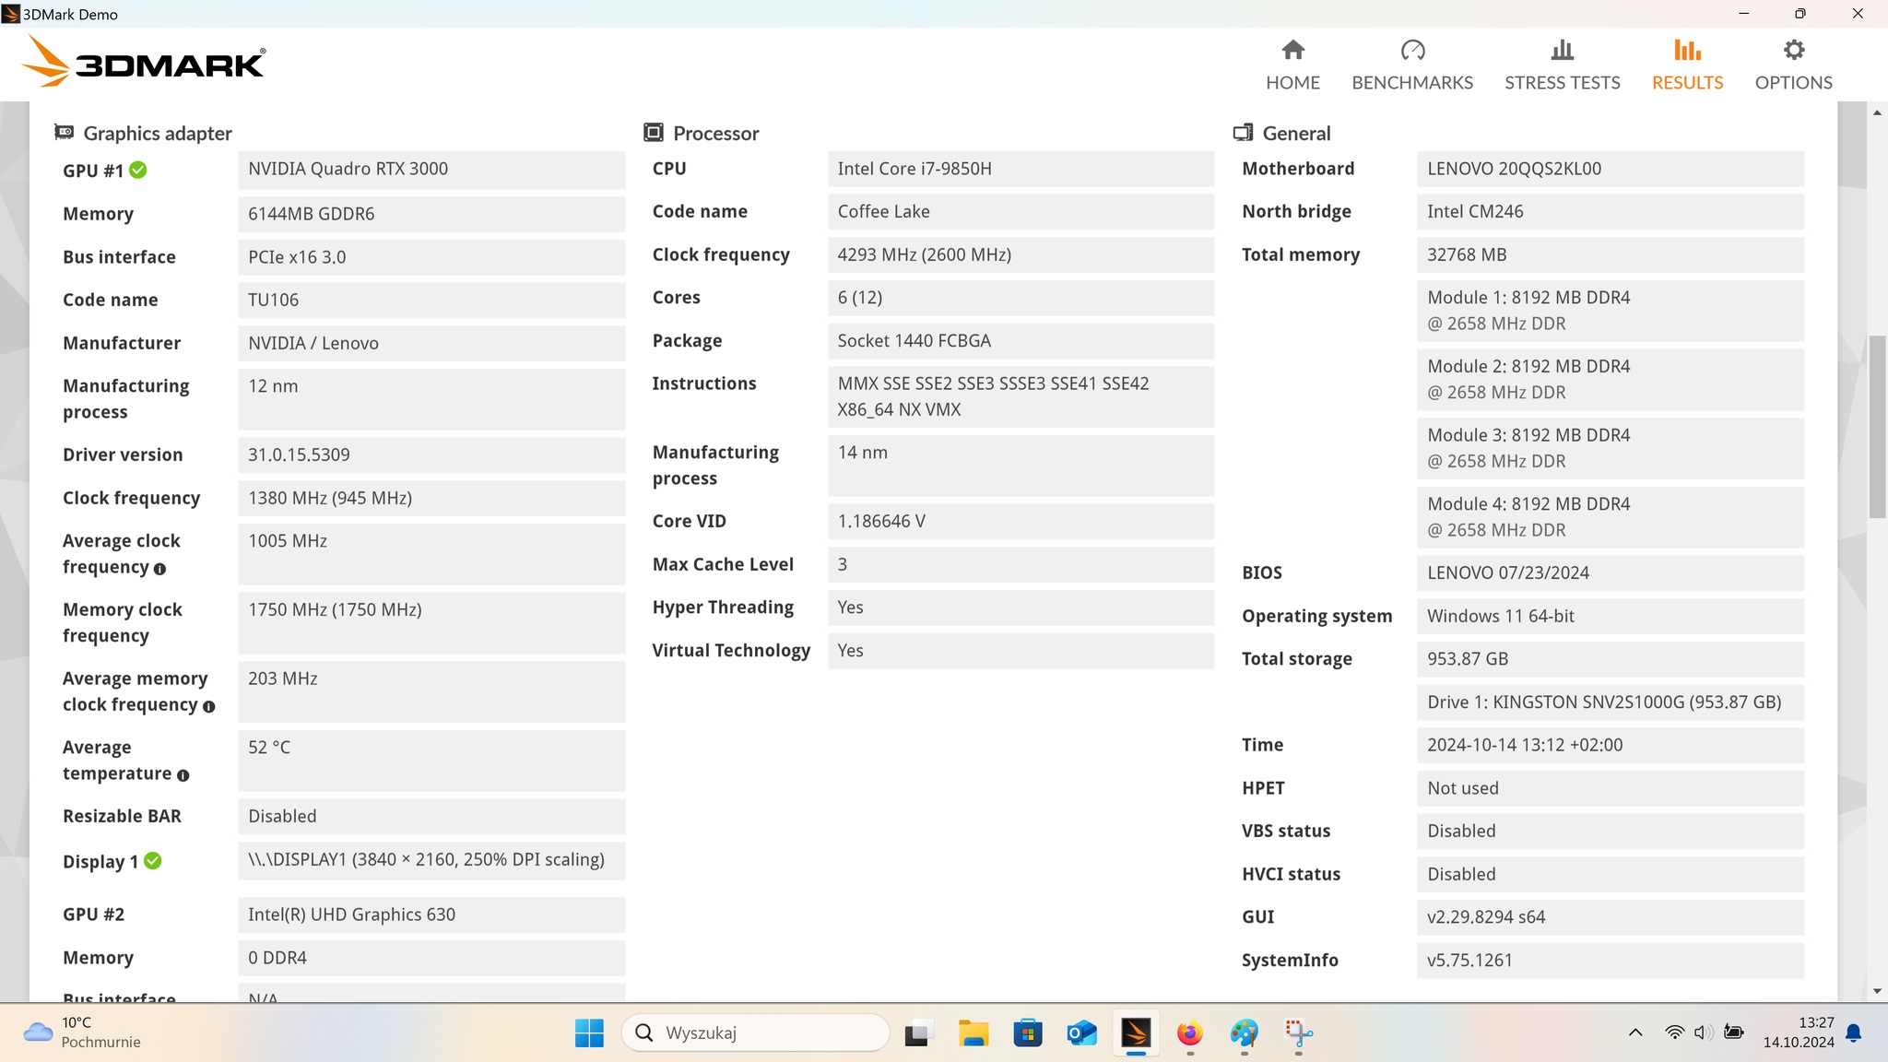1888x1062 pixels.
Task: Click the Windows 11 64-bit value
Action: coord(1611,617)
